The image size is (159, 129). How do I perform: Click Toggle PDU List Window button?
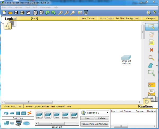[95, 124]
